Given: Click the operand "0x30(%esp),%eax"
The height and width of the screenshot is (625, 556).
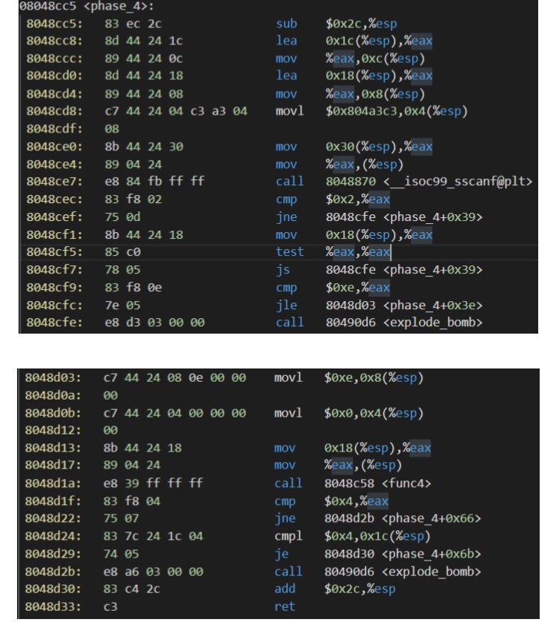Looking at the screenshot, I should coord(379,147).
